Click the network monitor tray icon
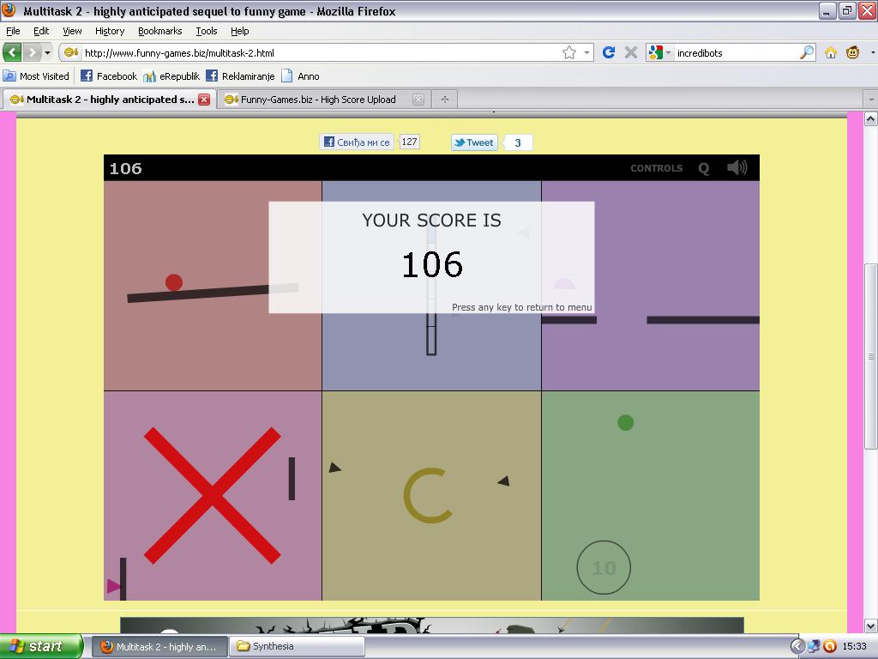The height and width of the screenshot is (659, 878). point(814,646)
